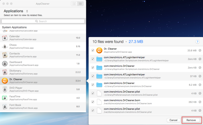Click magnifier icon for DrCleaner.bom file
Screen dimensions: 203x125
tap(200, 102)
